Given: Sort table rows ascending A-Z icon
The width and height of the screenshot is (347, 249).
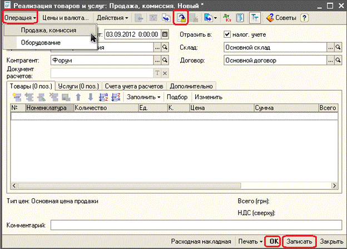Looking at the screenshot, I should pyautogui.click(x=103, y=97).
